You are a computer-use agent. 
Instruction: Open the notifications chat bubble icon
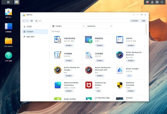click(x=147, y=2)
